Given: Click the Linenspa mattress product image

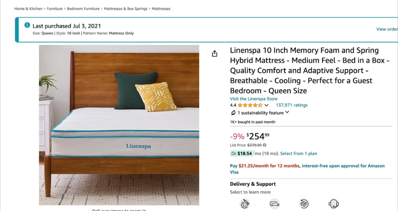Looking at the screenshot, I should [119, 125].
